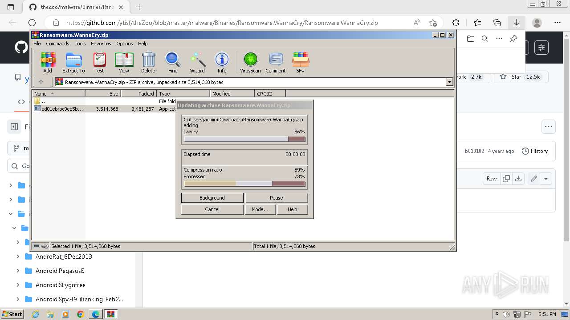This screenshot has width=570, height=320.
Task: Click the GitHub logo
Action: (x=21, y=47)
